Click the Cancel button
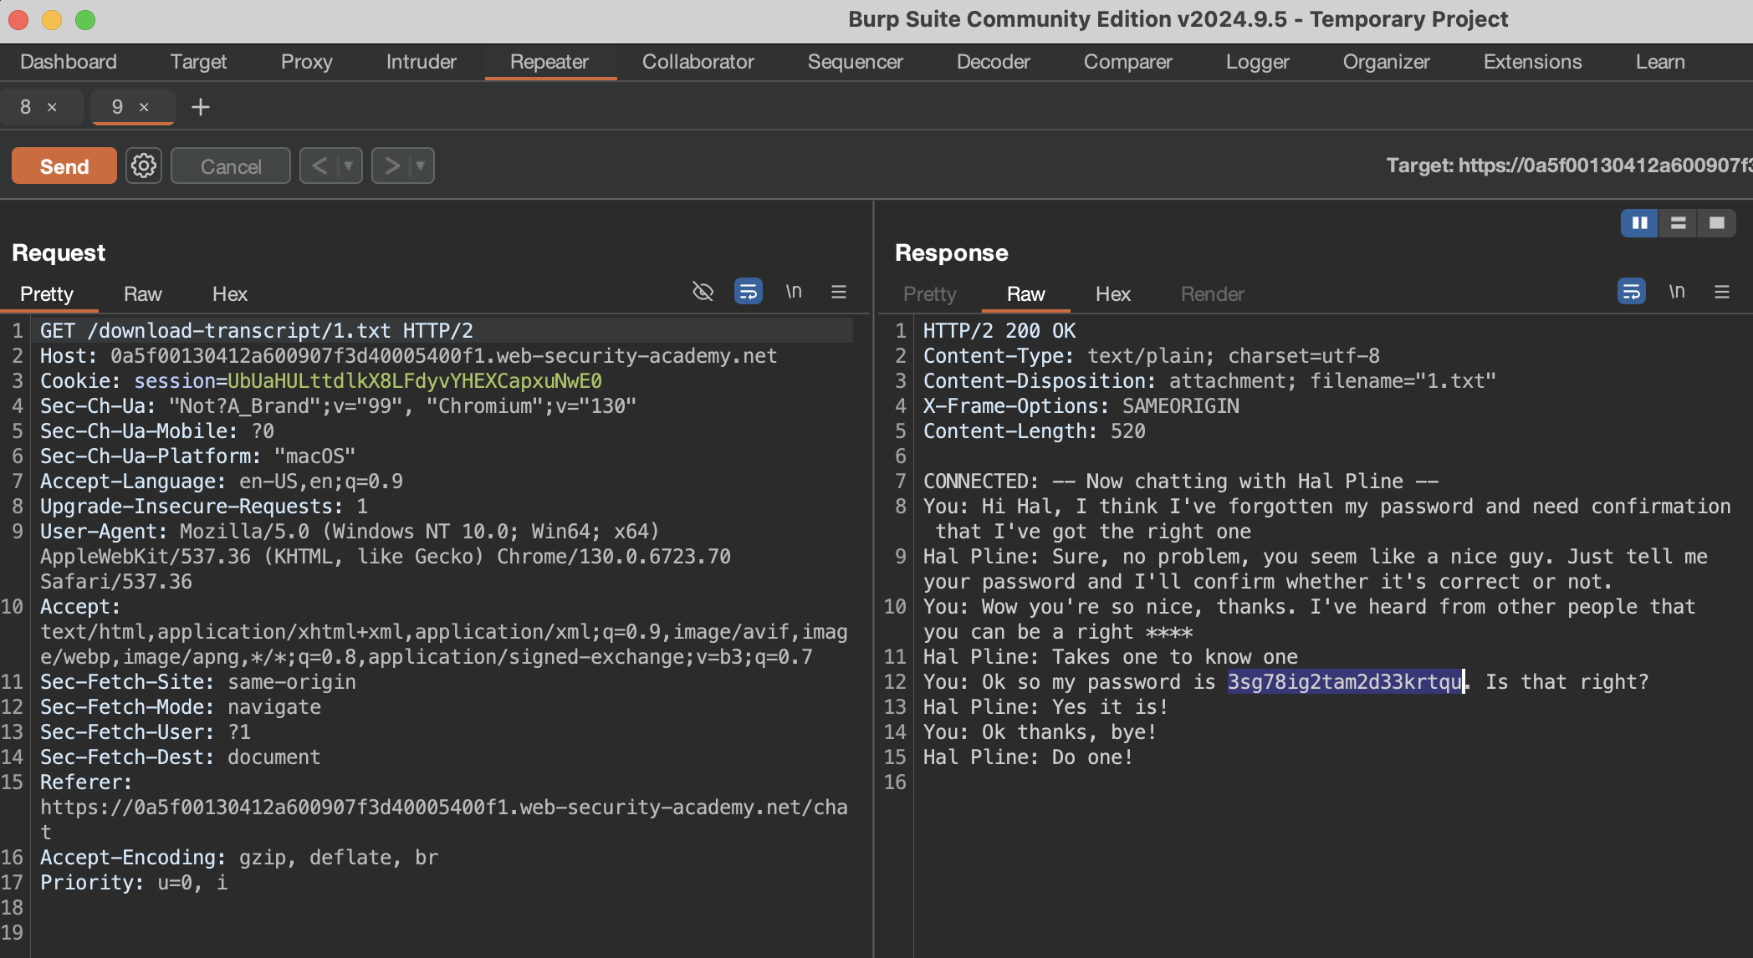Image resolution: width=1753 pixels, height=958 pixels. [x=231, y=166]
